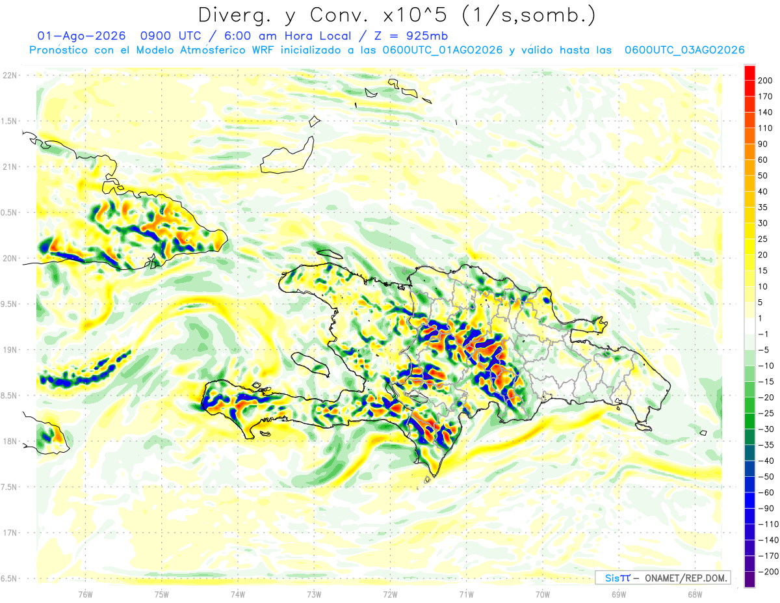Screen dimensions: 780x603
Task: Click the valid-until stamp '0600UTC_03AGO2026'
Action: tap(684, 50)
